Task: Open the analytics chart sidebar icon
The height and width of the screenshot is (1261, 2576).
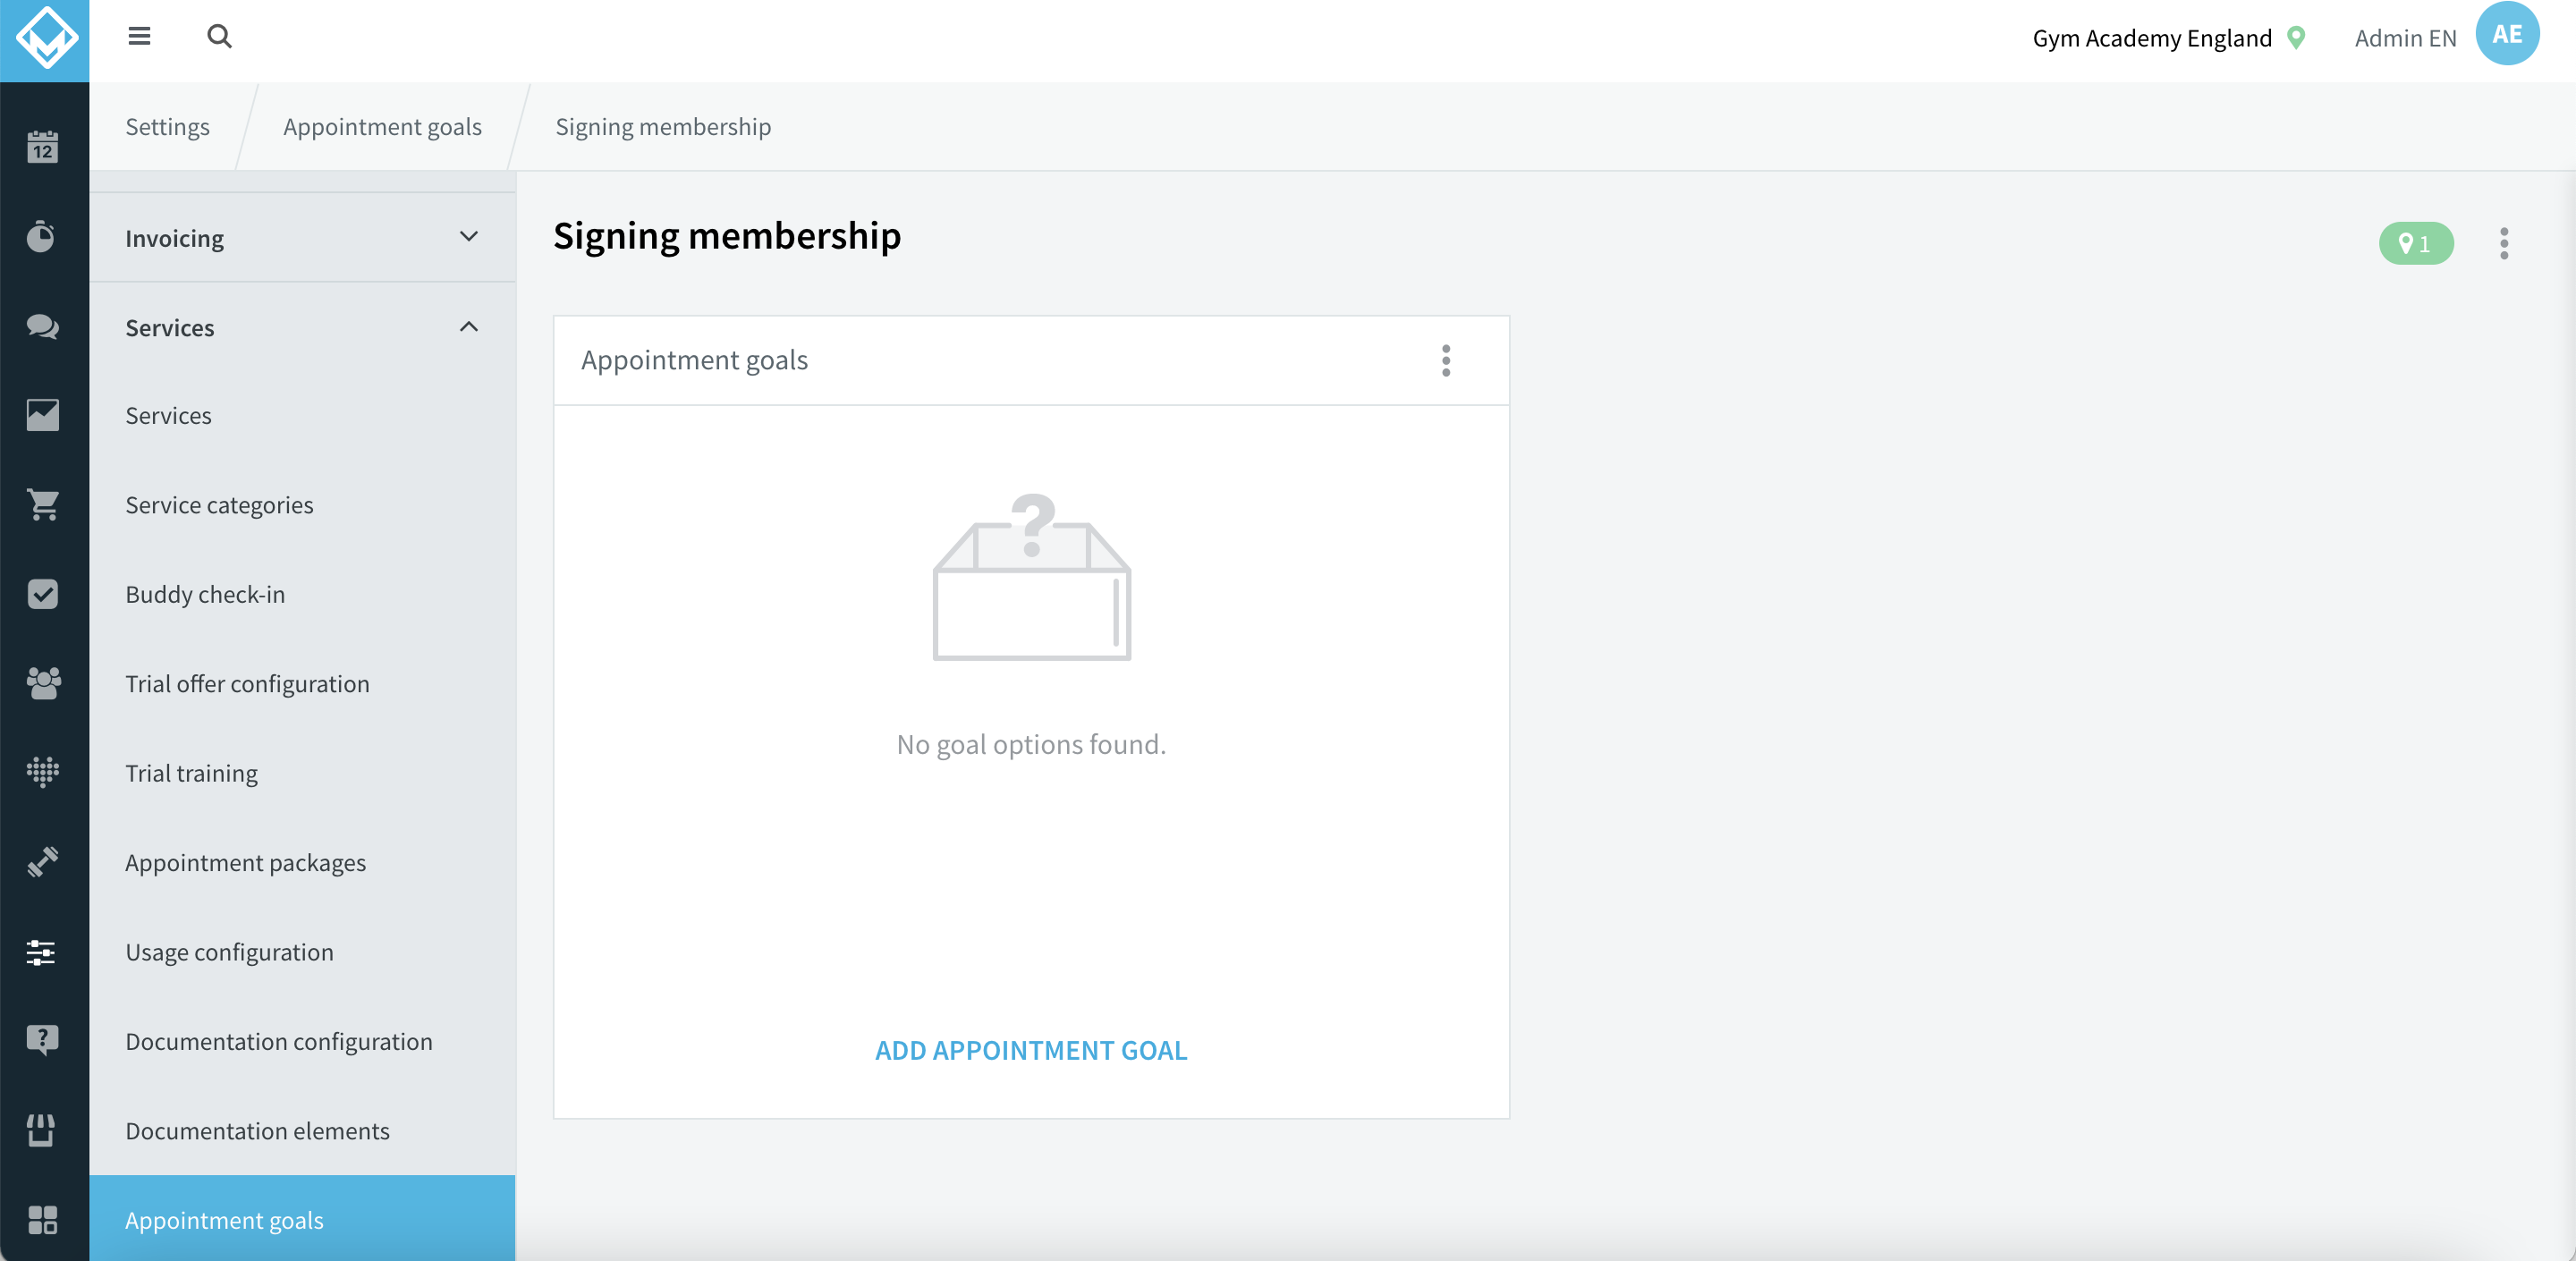Action: (x=42, y=415)
